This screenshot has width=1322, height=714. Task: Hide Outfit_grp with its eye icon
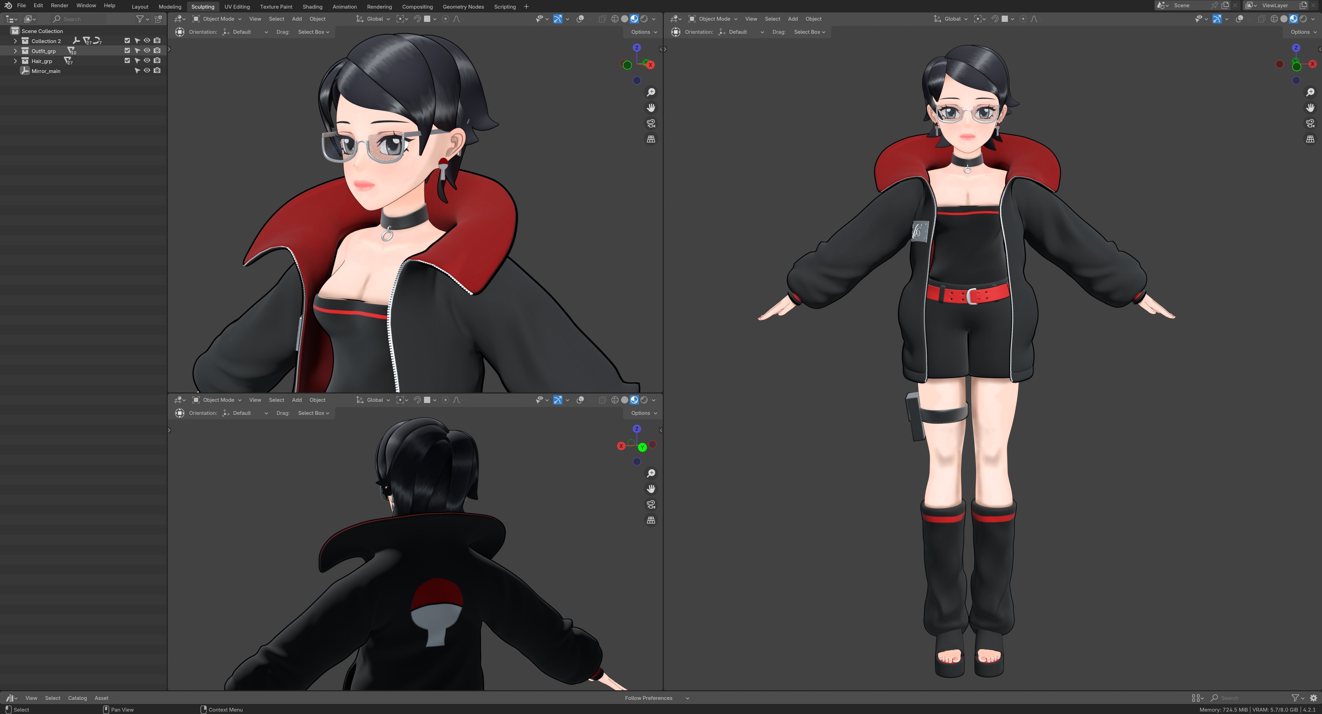147,51
